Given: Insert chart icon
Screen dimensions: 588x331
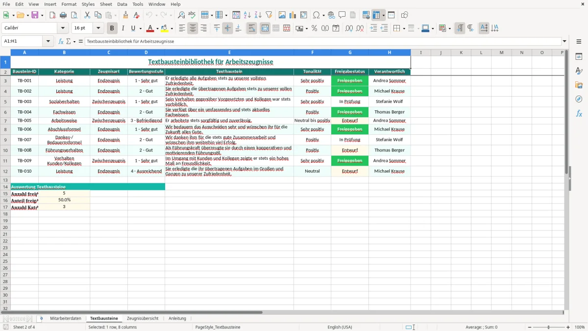Looking at the screenshot, I should point(293,15).
